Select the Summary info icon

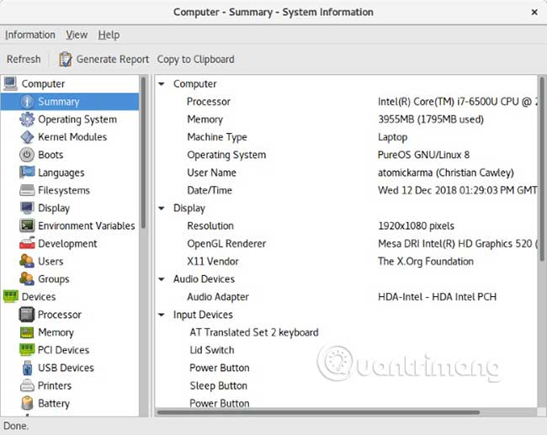pyautogui.click(x=27, y=102)
